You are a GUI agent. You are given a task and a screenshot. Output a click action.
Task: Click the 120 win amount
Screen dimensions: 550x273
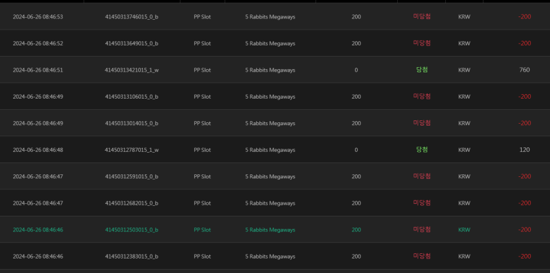click(x=524, y=150)
